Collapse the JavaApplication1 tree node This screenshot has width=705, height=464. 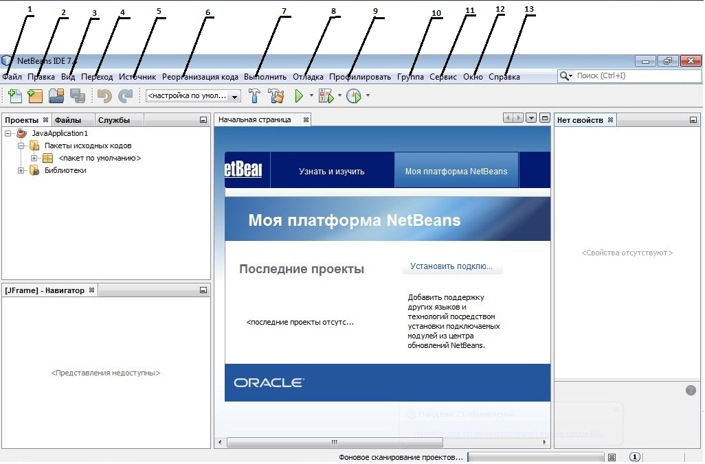[x=8, y=133]
